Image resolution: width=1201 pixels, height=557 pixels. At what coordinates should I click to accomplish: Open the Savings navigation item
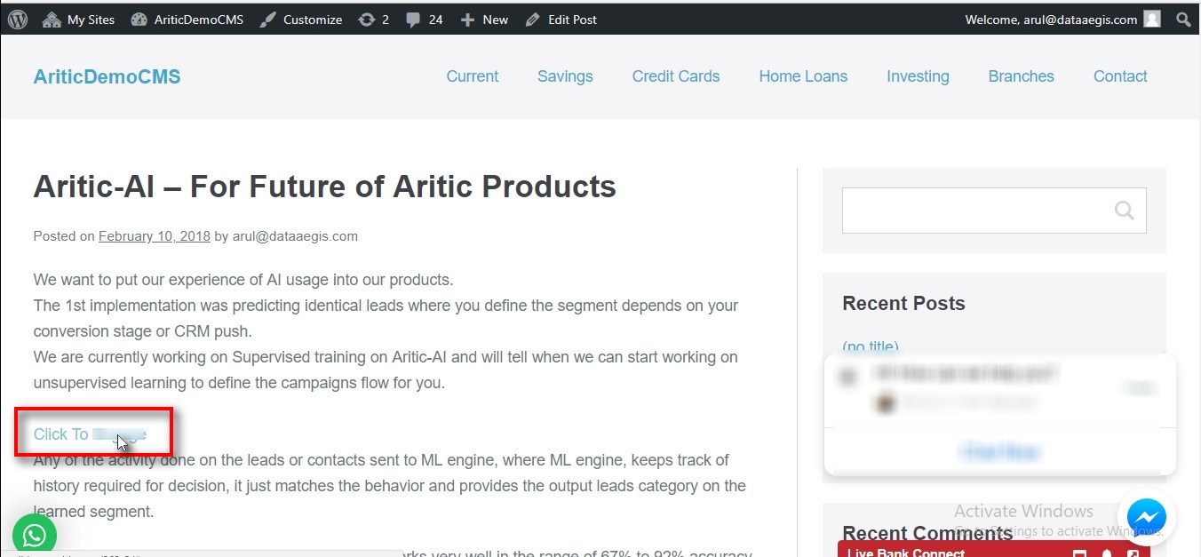pos(565,76)
